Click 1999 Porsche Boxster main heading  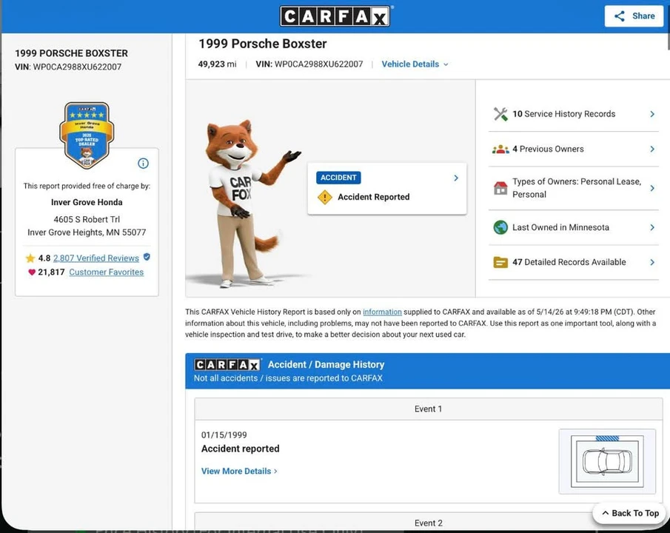tap(262, 44)
